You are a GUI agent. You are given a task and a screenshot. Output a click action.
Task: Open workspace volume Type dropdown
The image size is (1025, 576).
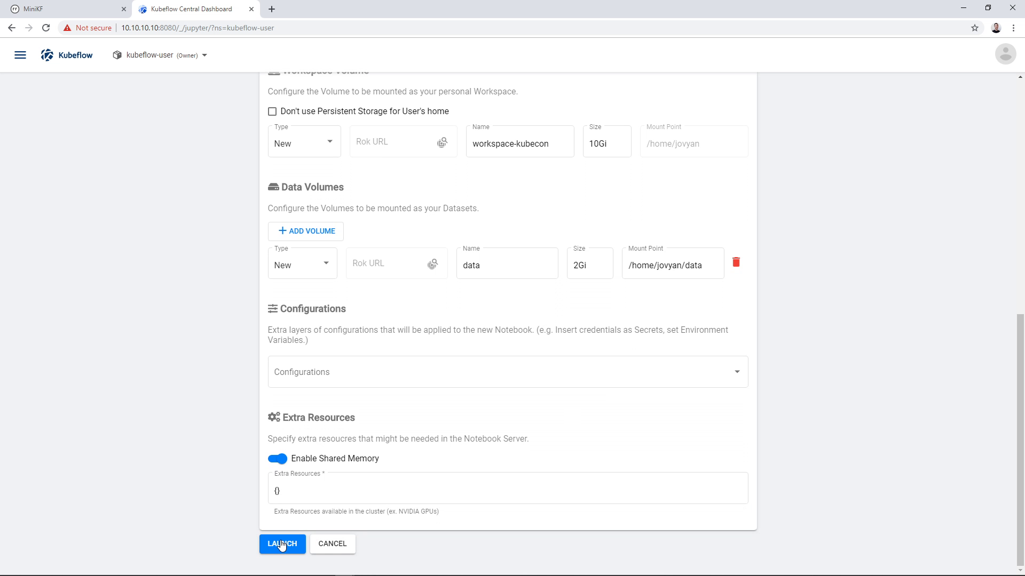pos(304,141)
